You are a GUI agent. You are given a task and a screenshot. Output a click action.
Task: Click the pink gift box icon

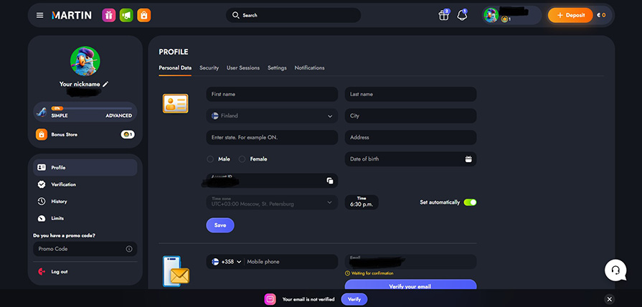tap(109, 15)
